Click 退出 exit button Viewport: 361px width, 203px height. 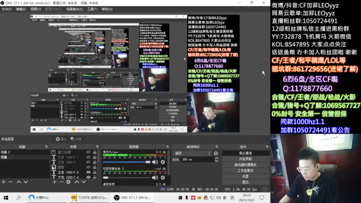245,182
